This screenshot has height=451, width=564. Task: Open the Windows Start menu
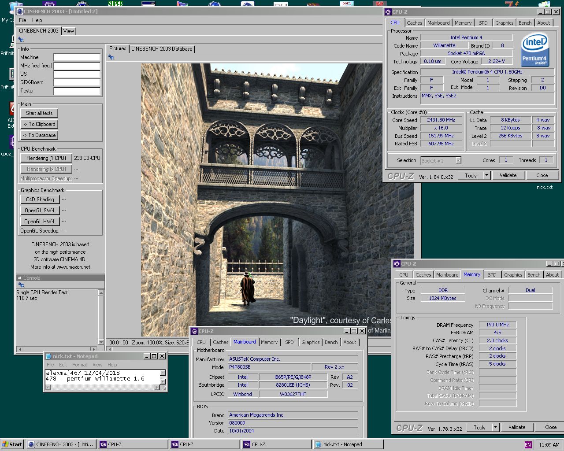12,444
